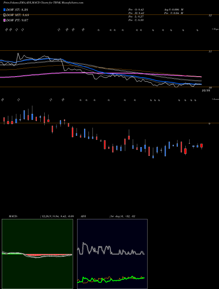The height and width of the screenshot is (289, 219).
Task: Click the 'Pre C: 8.33' value
Action: coord(136,20)
